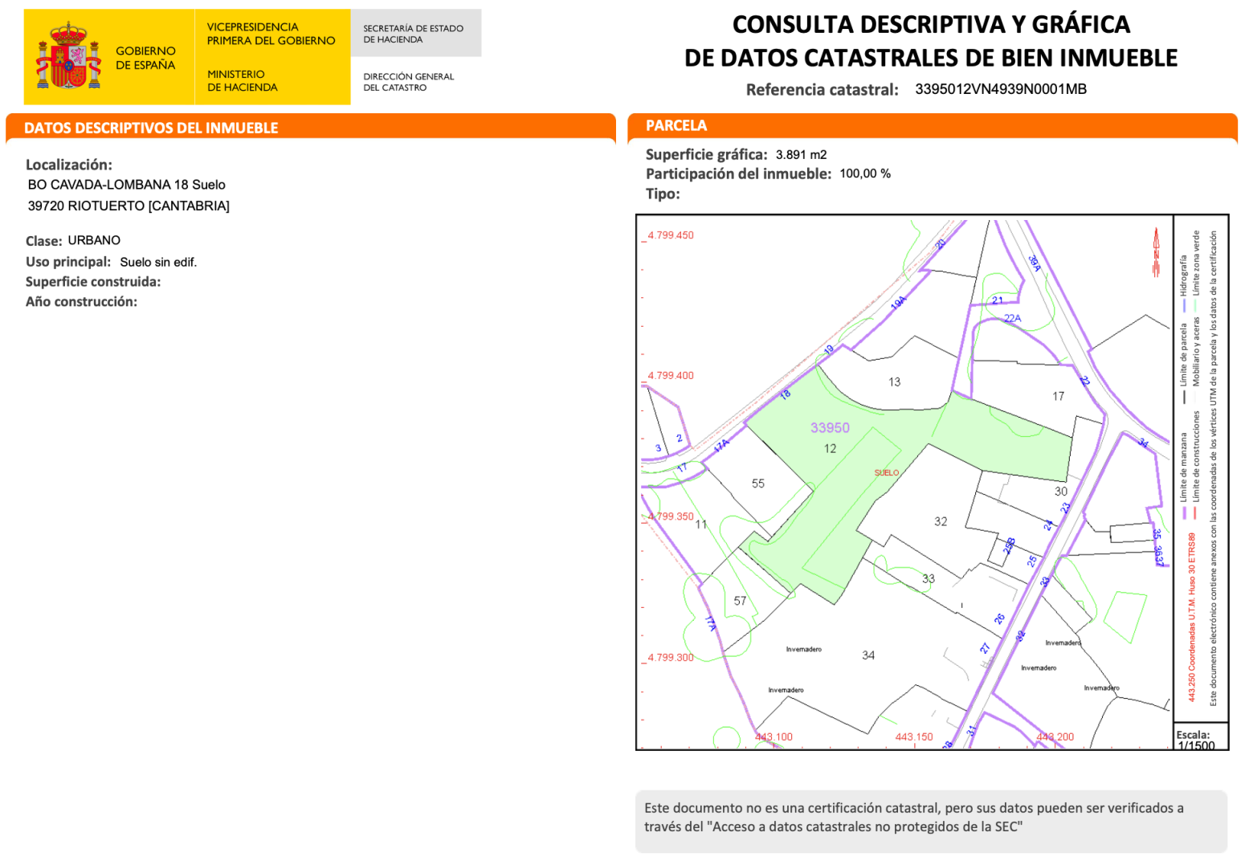Click map coordinate label "4.799.450"

click(671, 235)
